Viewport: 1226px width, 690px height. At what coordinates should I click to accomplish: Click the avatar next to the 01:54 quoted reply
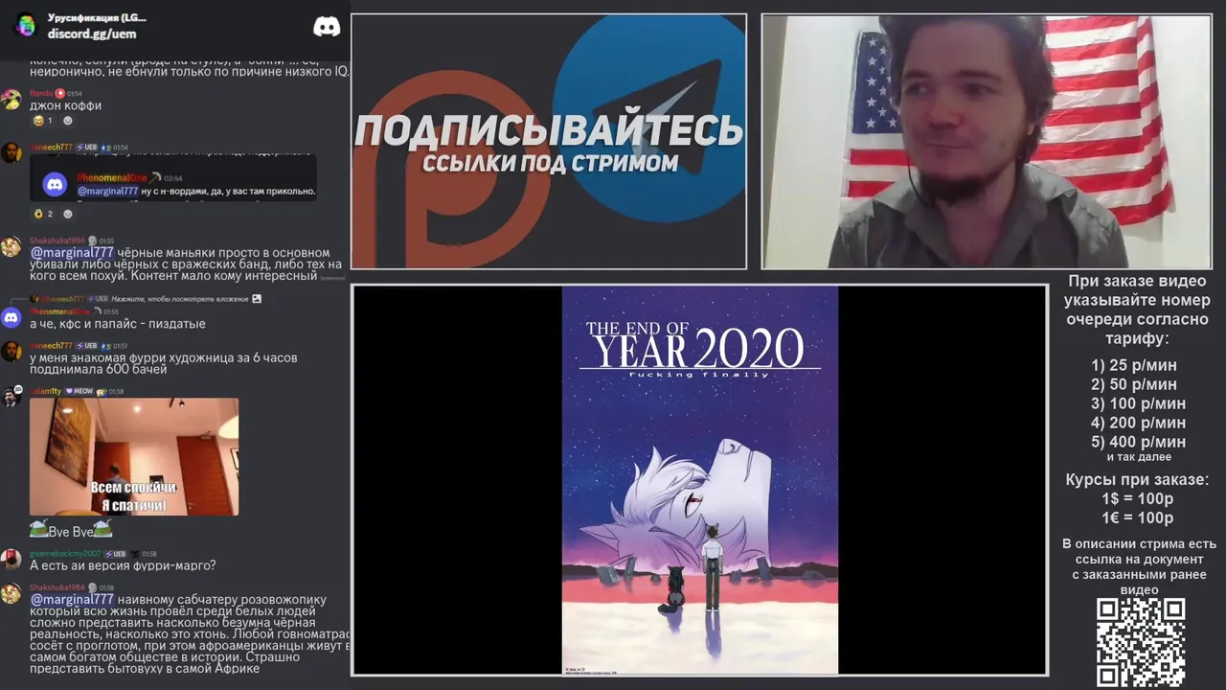(x=11, y=152)
